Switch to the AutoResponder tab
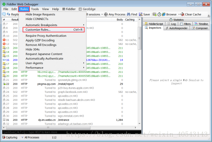 (x=176, y=28)
